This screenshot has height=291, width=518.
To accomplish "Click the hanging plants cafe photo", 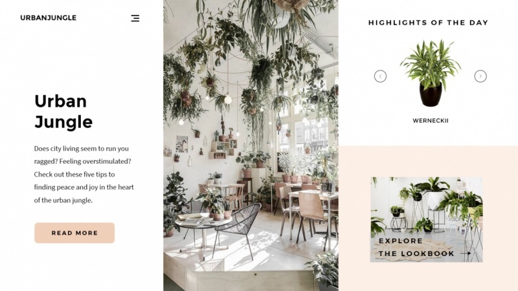I will [251, 145].
